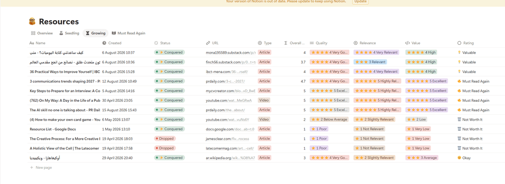Click the Created column header
Viewport: 505px width, 184px height.
pyautogui.click(x=112, y=43)
